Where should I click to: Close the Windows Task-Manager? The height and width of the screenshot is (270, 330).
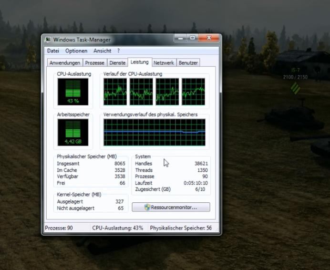(x=208, y=38)
